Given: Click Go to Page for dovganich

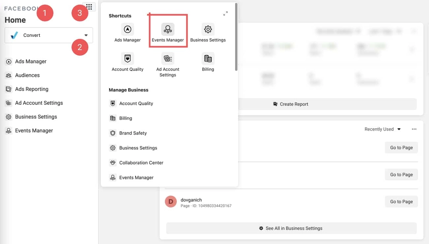Looking at the screenshot, I should [x=401, y=202].
